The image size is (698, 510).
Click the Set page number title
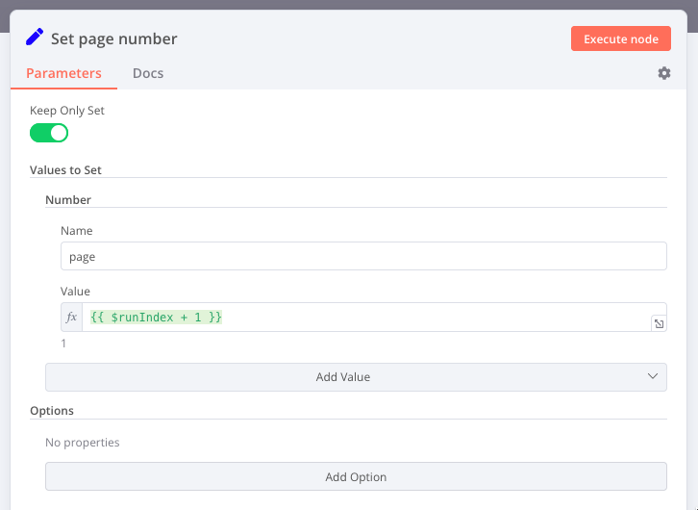(x=114, y=38)
